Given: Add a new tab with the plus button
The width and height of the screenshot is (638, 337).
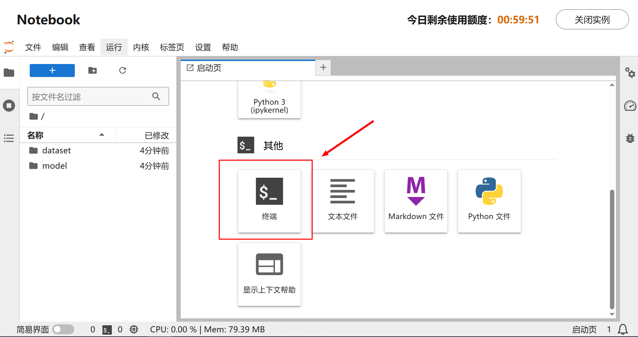Looking at the screenshot, I should [323, 68].
